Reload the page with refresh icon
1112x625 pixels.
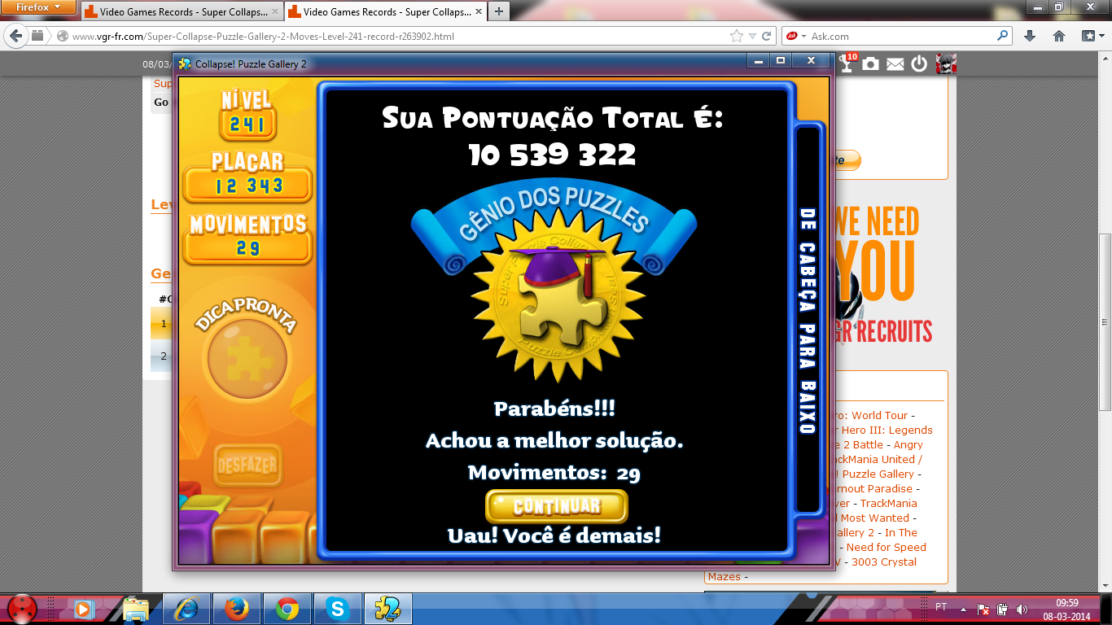pyautogui.click(x=766, y=36)
